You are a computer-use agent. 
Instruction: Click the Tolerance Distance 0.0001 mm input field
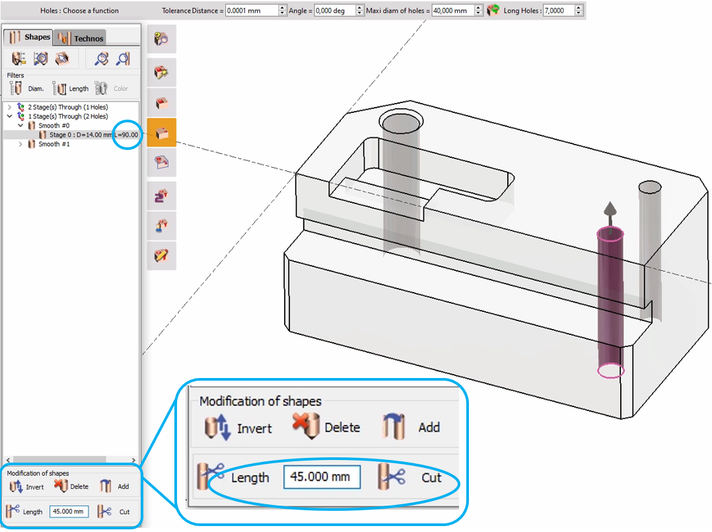[x=251, y=11]
